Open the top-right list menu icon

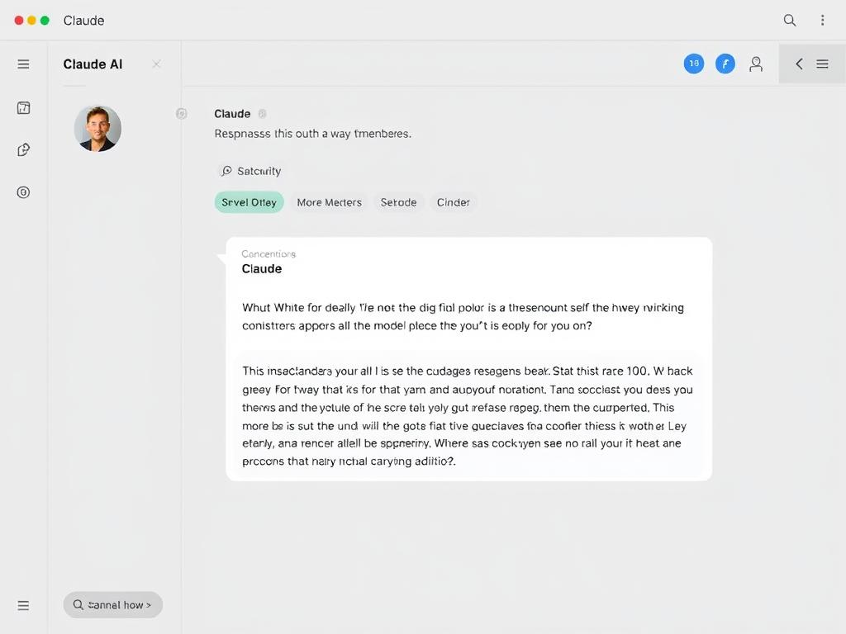pos(822,64)
